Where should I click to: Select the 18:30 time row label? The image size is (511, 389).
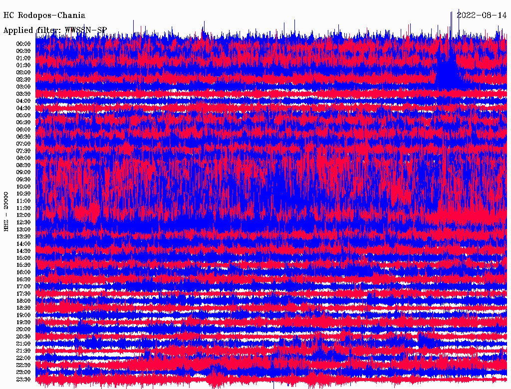click(x=23, y=308)
